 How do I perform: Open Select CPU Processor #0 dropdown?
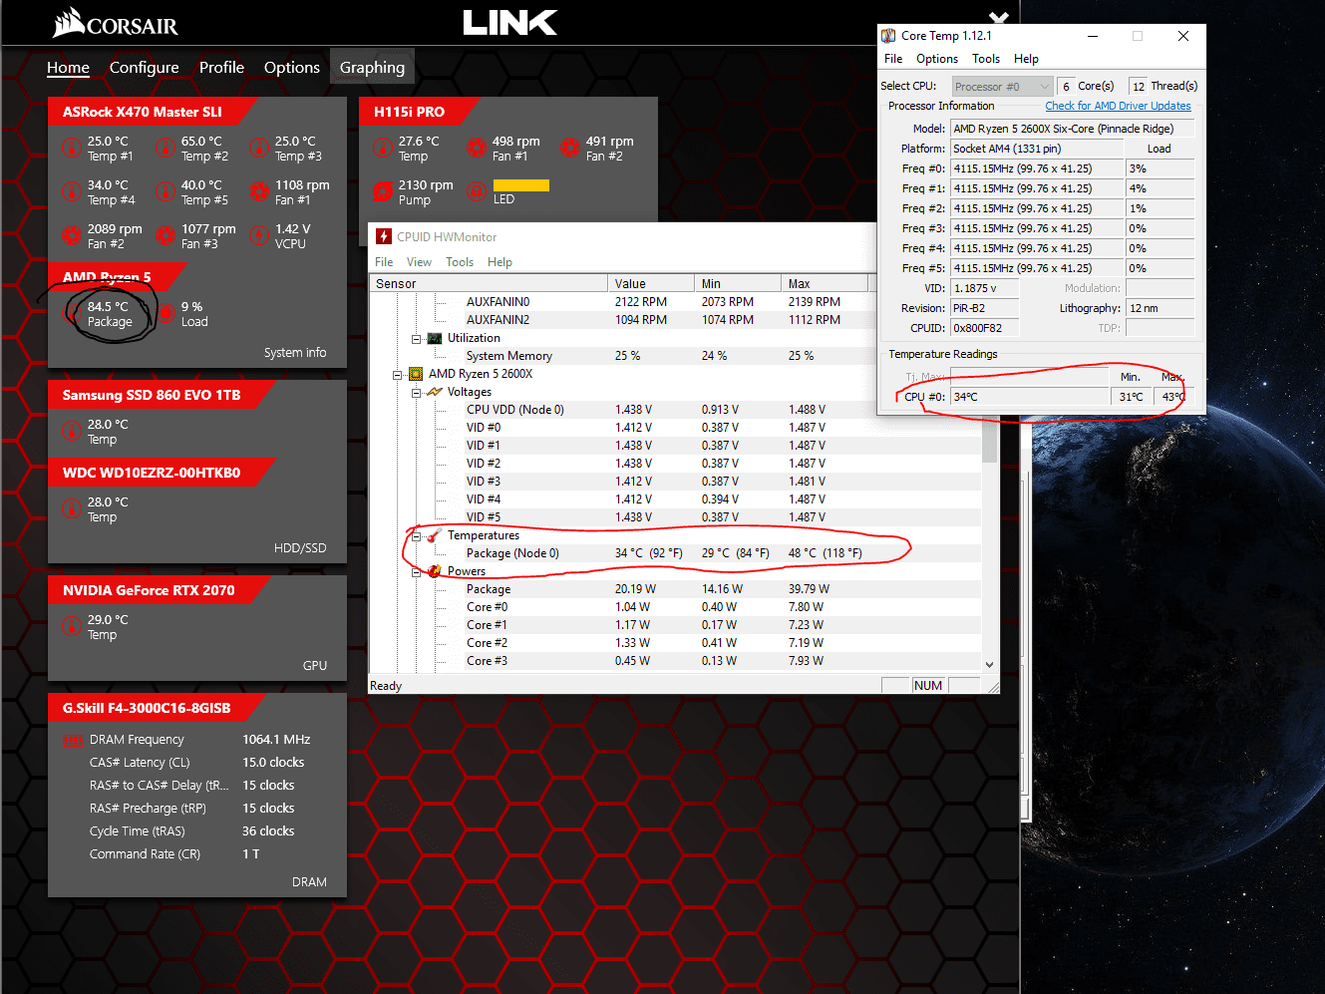1002,87
